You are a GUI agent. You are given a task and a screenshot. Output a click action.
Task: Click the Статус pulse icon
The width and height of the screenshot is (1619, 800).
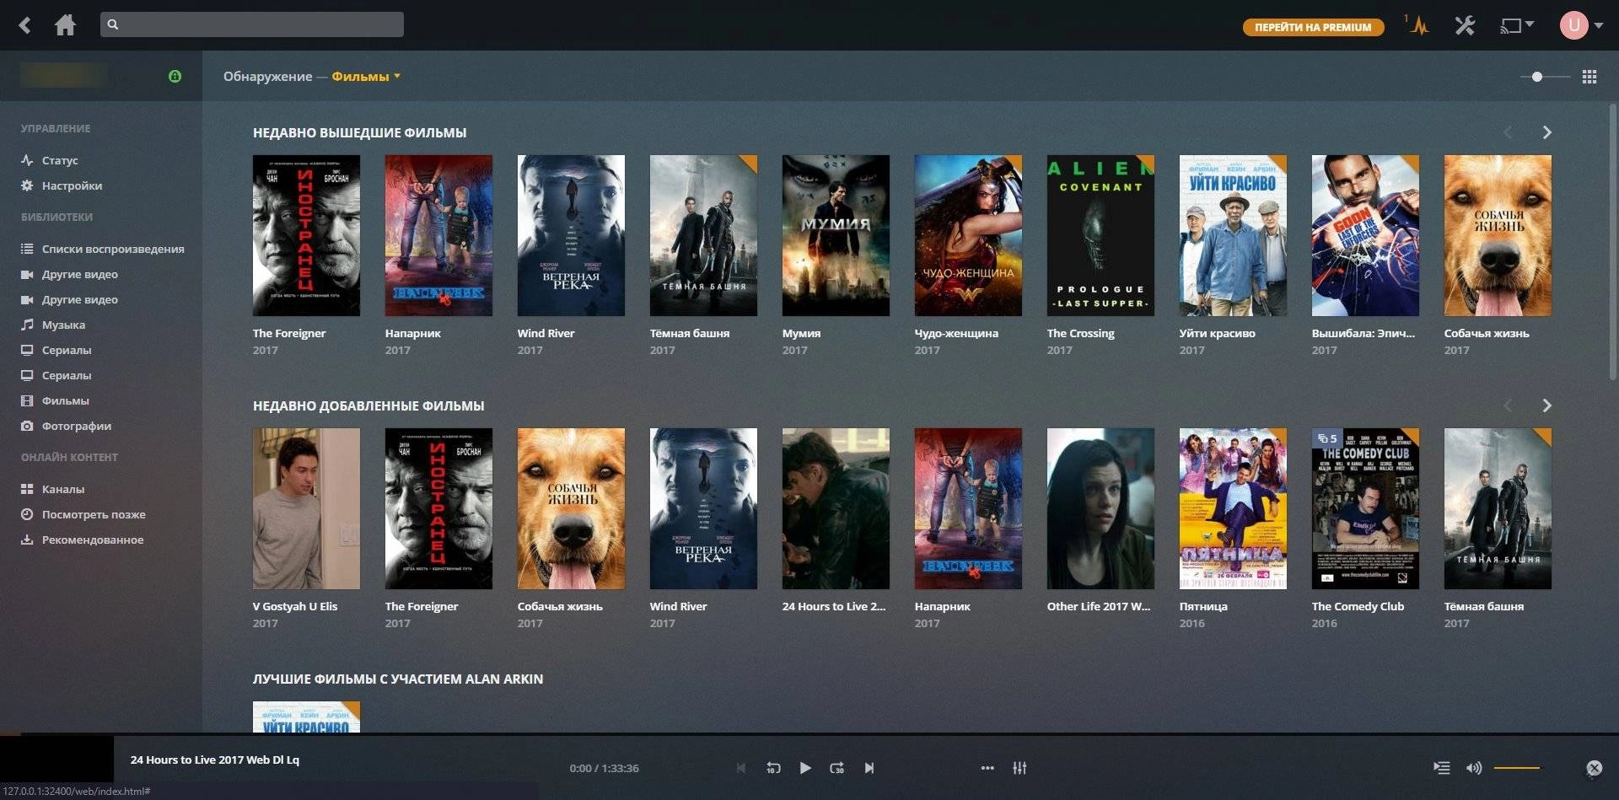pos(27,160)
